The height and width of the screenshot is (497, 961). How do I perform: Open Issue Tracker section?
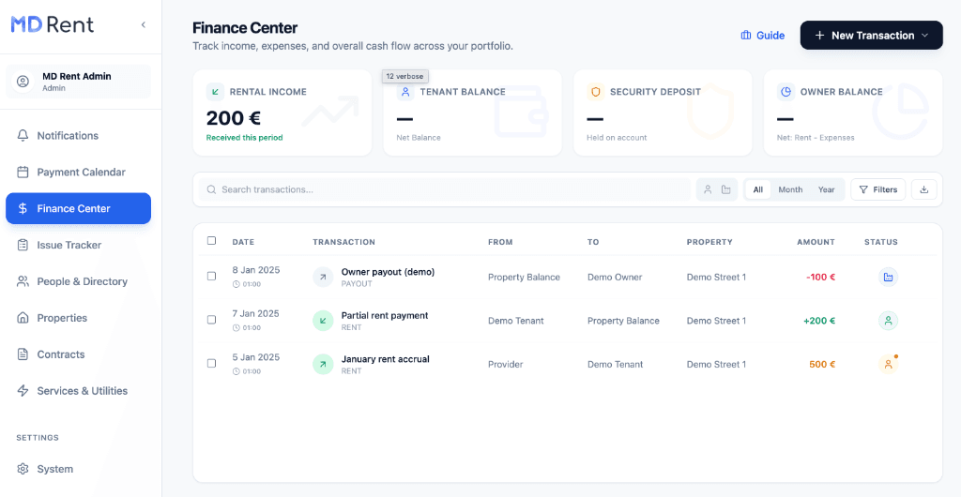[79, 245]
